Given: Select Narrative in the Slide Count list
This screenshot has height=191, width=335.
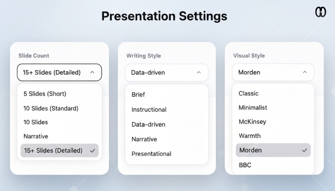Looking at the screenshot, I should click(x=36, y=136).
